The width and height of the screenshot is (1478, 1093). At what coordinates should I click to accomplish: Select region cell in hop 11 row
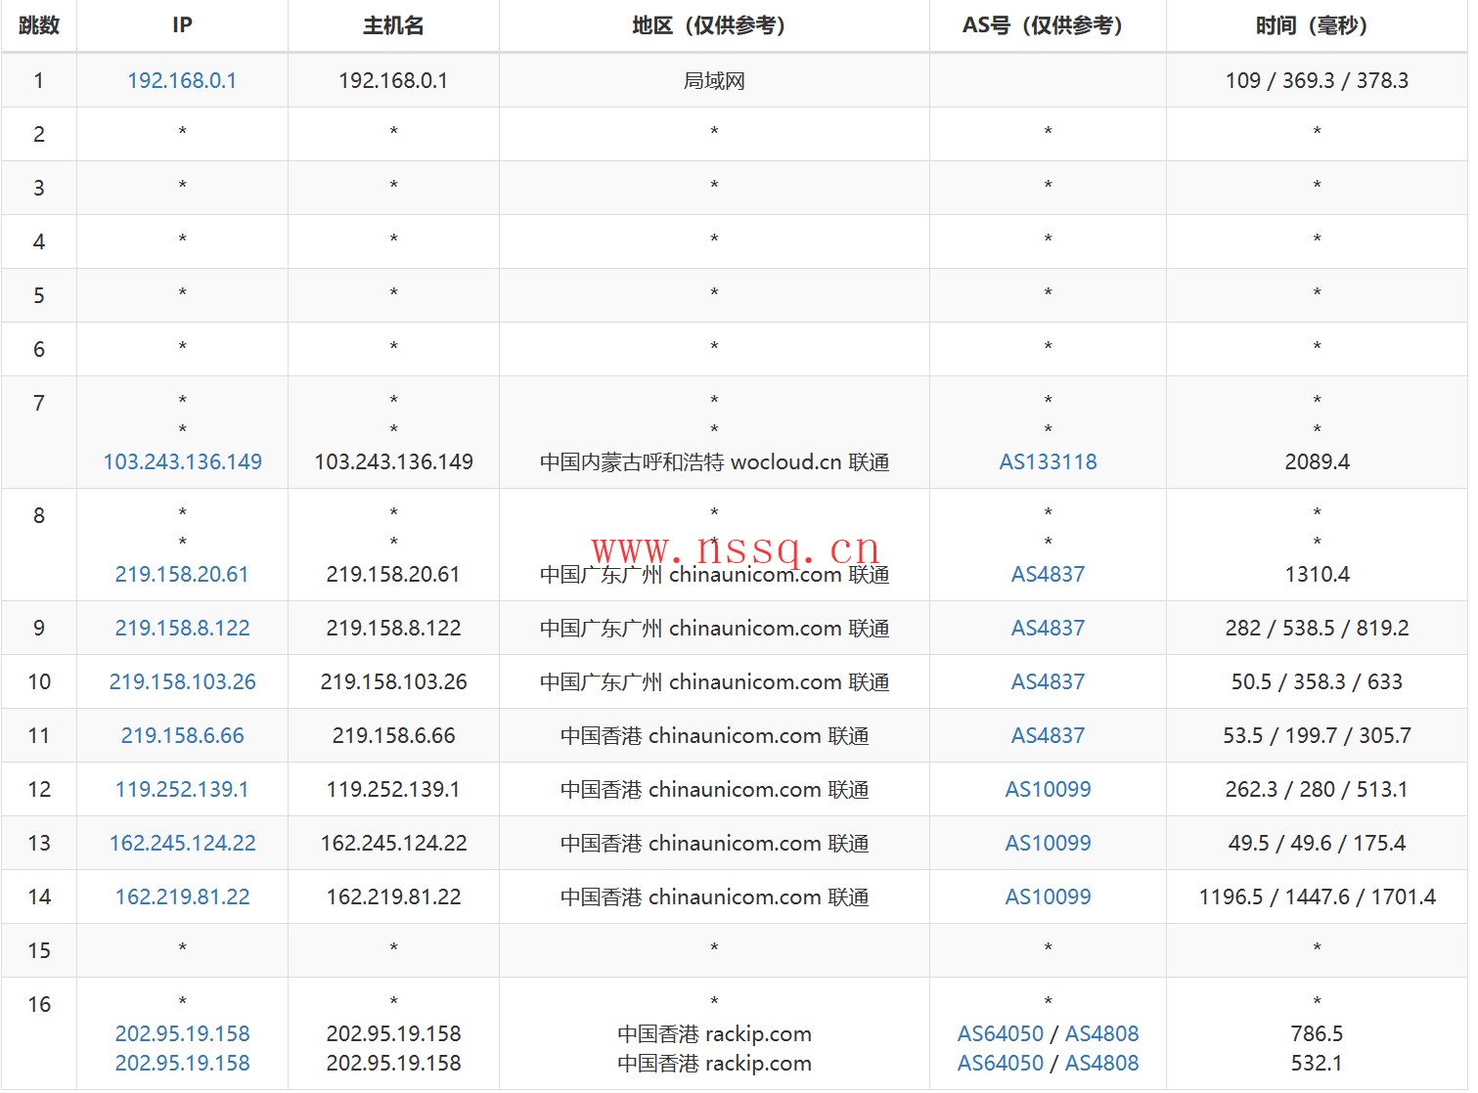pos(714,735)
